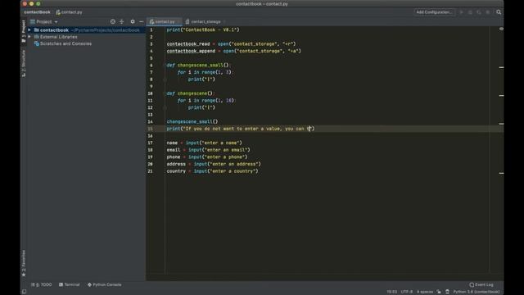Click the code line calling changescene_small()
This screenshot has height=295, width=524.
coord(192,121)
